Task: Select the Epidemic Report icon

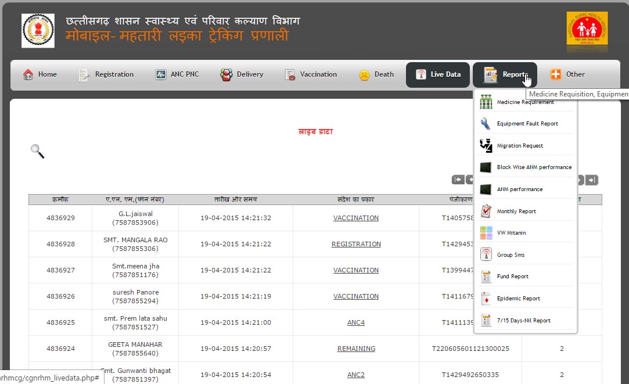Action: (x=486, y=299)
